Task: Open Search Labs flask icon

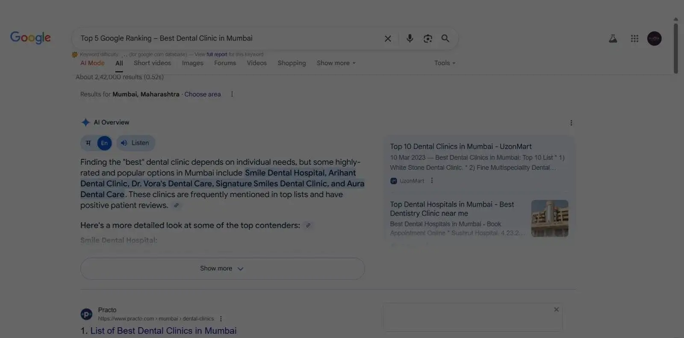Action: point(613,39)
